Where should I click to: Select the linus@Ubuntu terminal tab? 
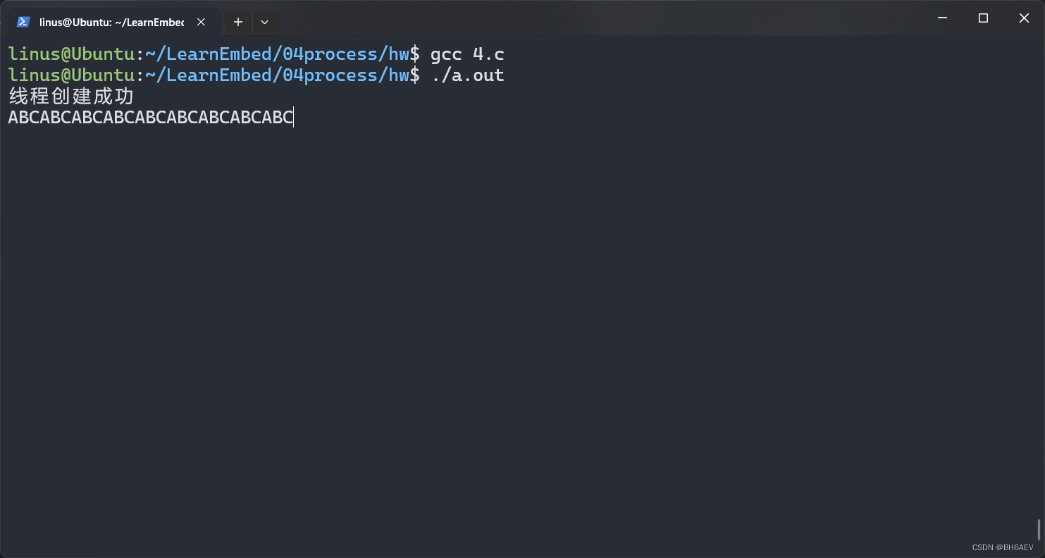click(x=111, y=22)
